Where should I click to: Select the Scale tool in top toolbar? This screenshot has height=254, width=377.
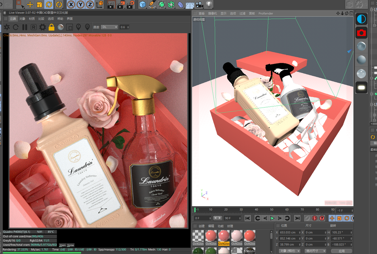click(39, 4)
